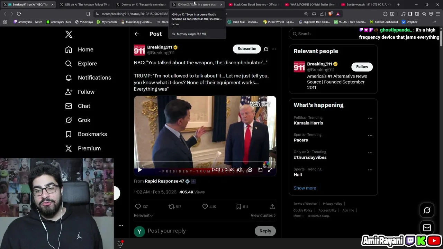Viewport: 443px width, 249px height.
Task: Toggle picture-in-picture on the video
Action: click(260, 170)
